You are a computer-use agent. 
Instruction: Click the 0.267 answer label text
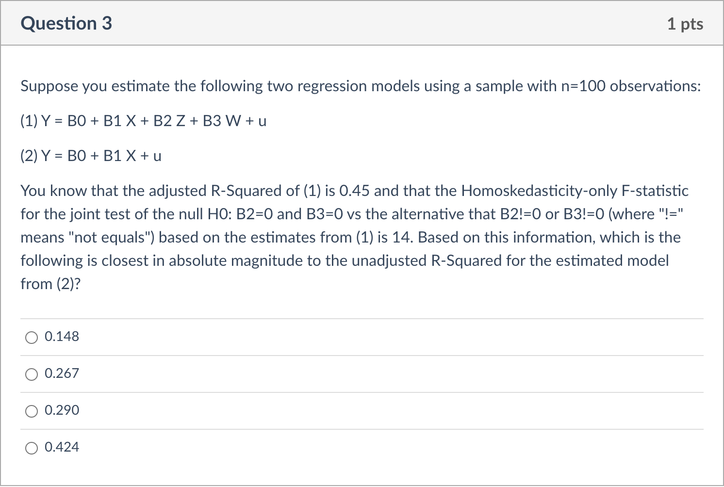62,373
